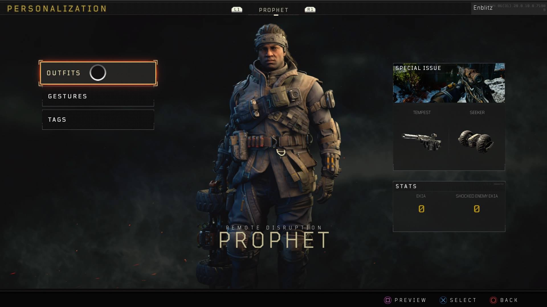
Task: Click the square Preview button icon
Action: (387, 300)
